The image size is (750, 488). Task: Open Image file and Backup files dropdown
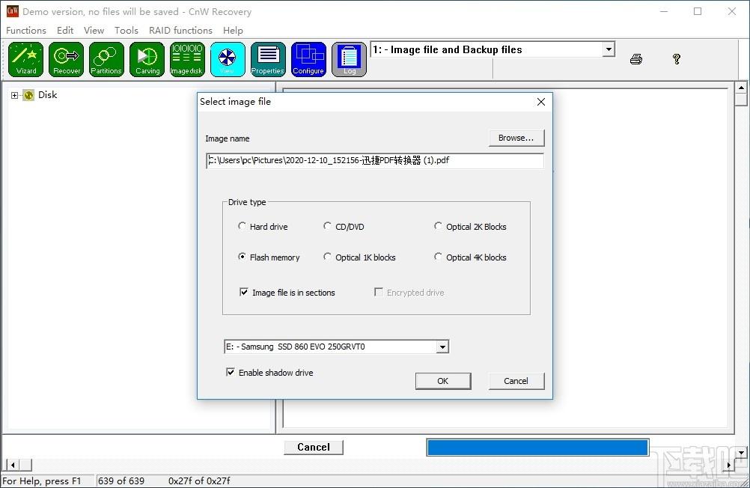tap(609, 49)
